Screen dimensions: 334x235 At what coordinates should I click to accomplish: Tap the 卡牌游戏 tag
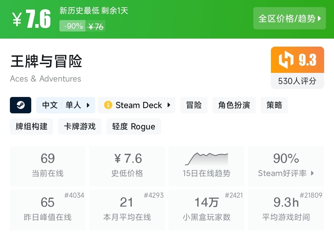[80, 126]
